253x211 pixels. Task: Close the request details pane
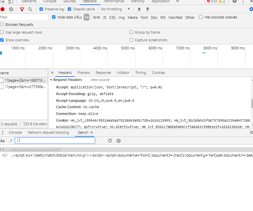[52, 73]
